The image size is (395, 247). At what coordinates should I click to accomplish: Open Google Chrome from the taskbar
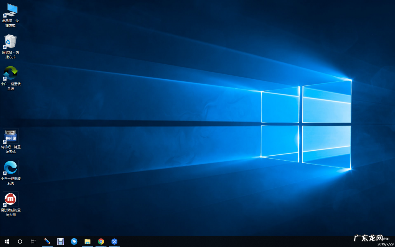pos(101,241)
